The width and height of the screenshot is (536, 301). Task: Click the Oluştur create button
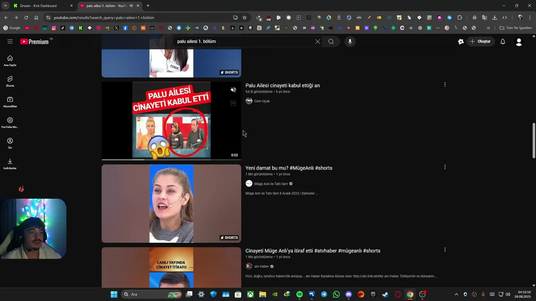pos(480,41)
